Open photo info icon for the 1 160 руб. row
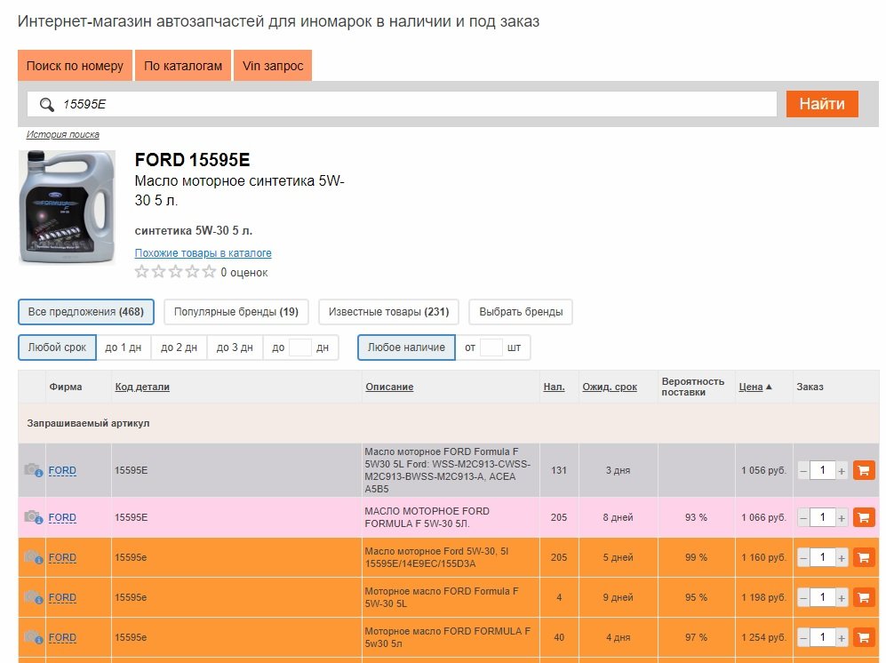 pos(34,557)
